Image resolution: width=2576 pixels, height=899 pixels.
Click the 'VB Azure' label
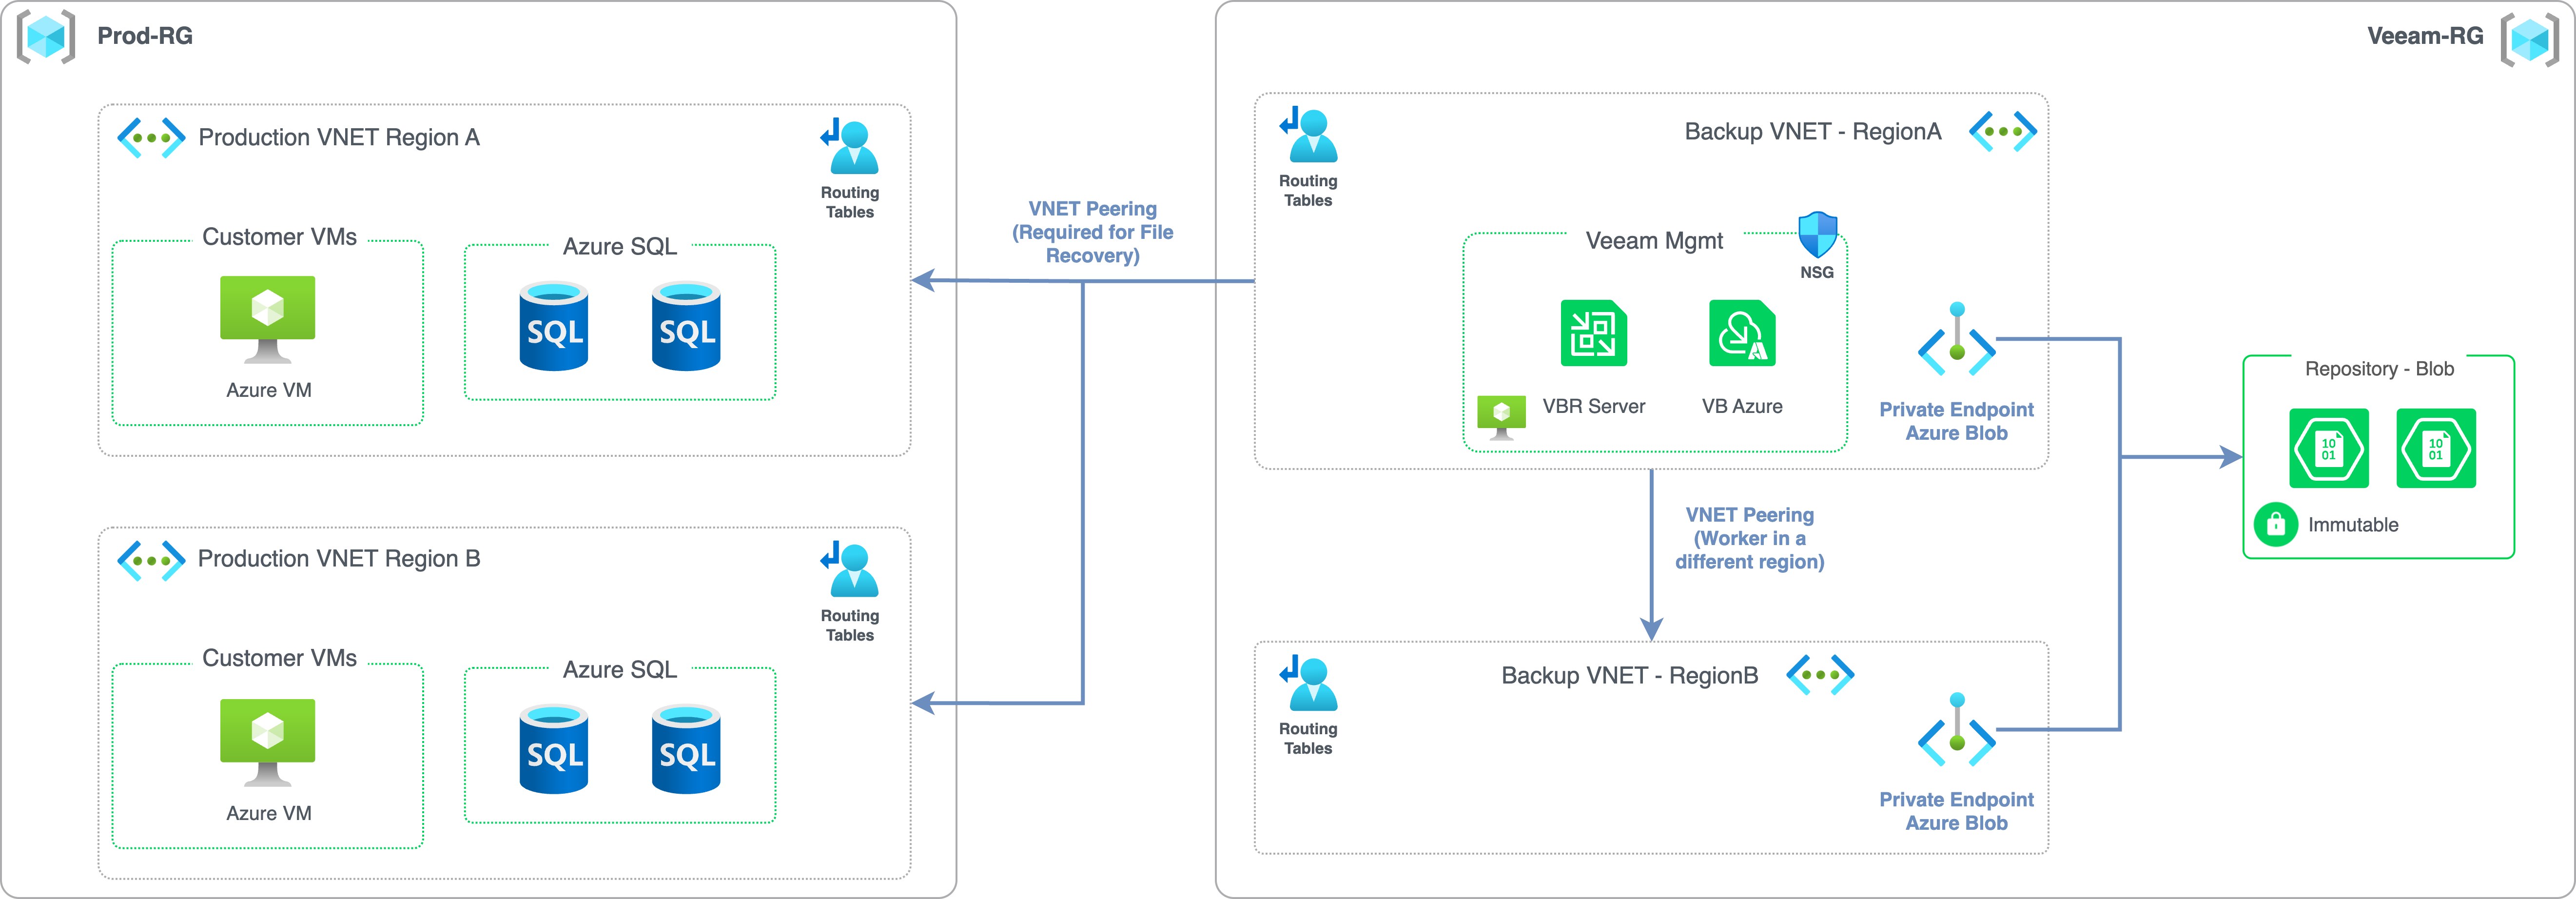click(x=1742, y=406)
